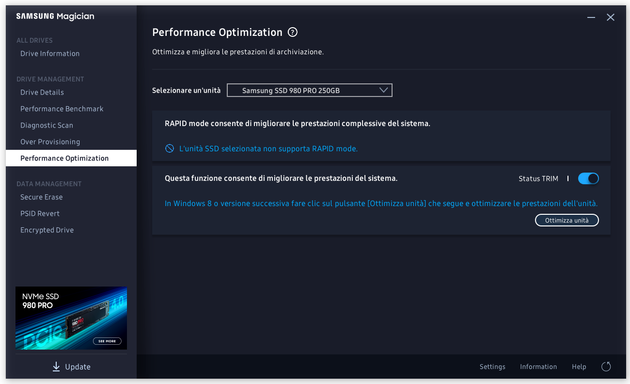The width and height of the screenshot is (630, 384).
Task: Click the DRIVE MANAGEMENT section header
Action: coord(50,79)
